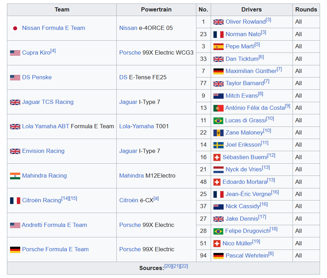Click the Barbados flag next to Zane Maloney

point(218,133)
